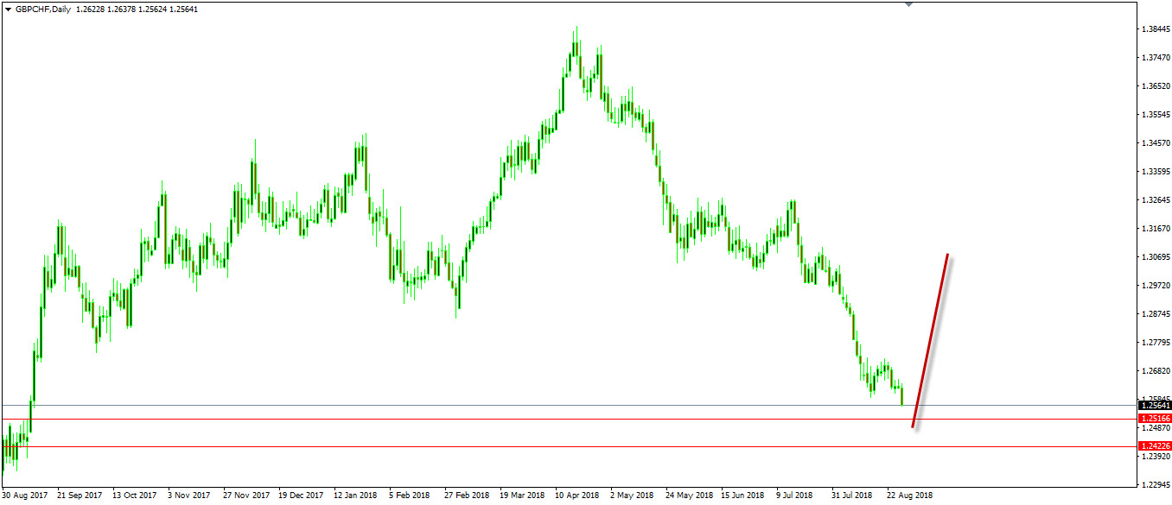
Task: Click price scale value 1.38445
Action: tap(1156, 29)
